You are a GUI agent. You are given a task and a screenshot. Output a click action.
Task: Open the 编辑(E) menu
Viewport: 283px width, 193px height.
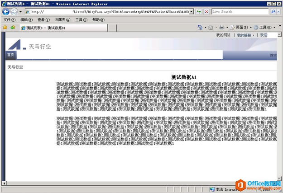tap(26, 20)
